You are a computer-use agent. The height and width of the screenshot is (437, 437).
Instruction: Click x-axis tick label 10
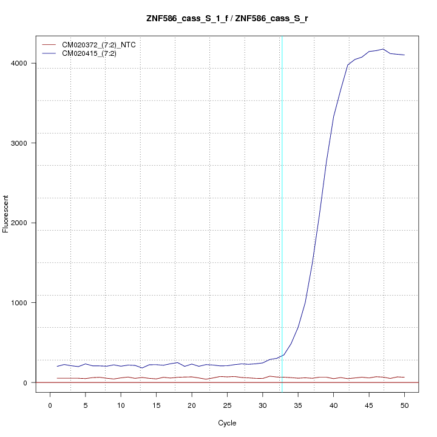click(x=121, y=405)
